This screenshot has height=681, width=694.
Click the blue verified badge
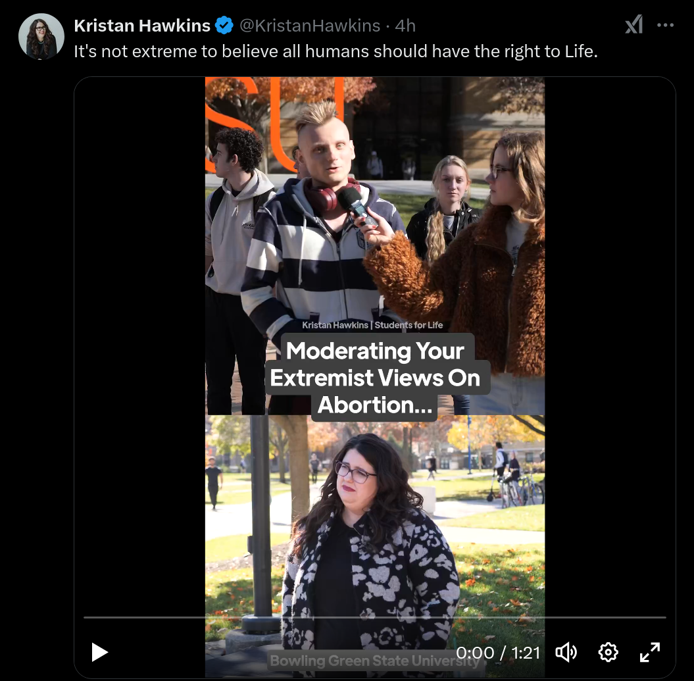224,25
